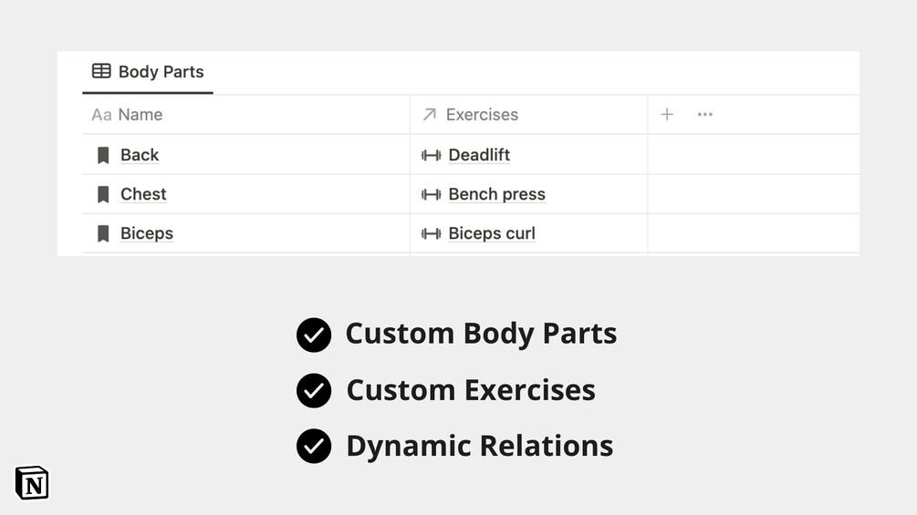The image size is (917, 515).
Task: Click the dumbbell icon next to Deadlift
Action: (x=431, y=155)
